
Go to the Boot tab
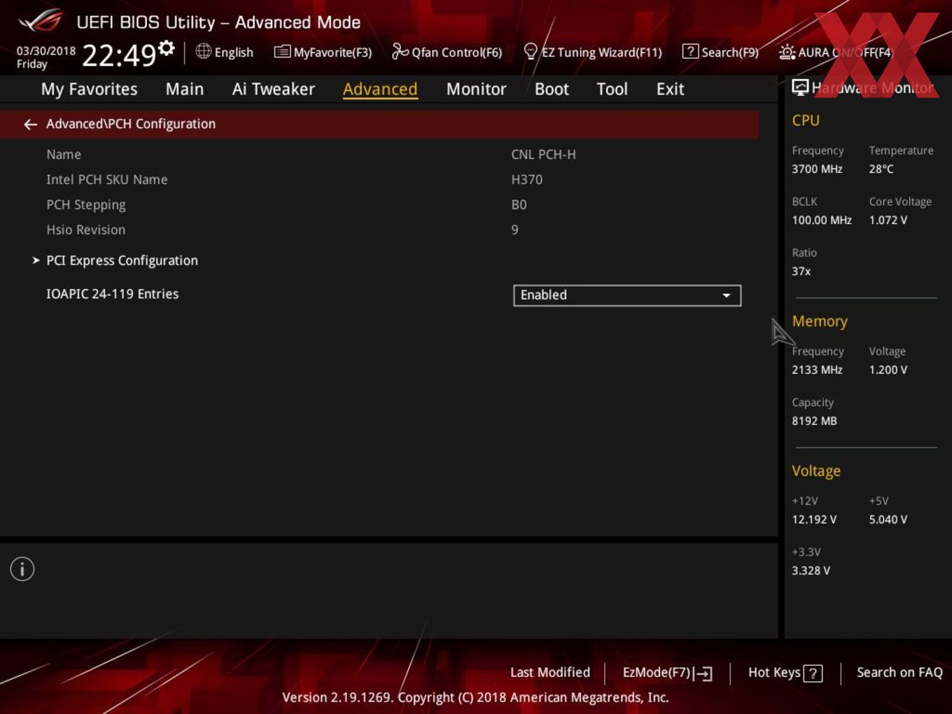[552, 89]
